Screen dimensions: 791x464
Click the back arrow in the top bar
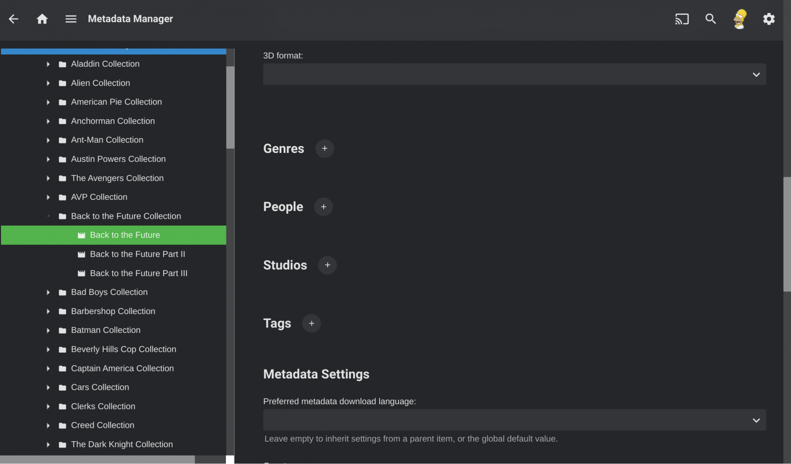click(x=13, y=19)
